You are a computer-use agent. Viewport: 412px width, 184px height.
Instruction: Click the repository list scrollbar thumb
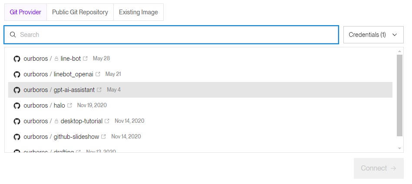tap(399, 95)
